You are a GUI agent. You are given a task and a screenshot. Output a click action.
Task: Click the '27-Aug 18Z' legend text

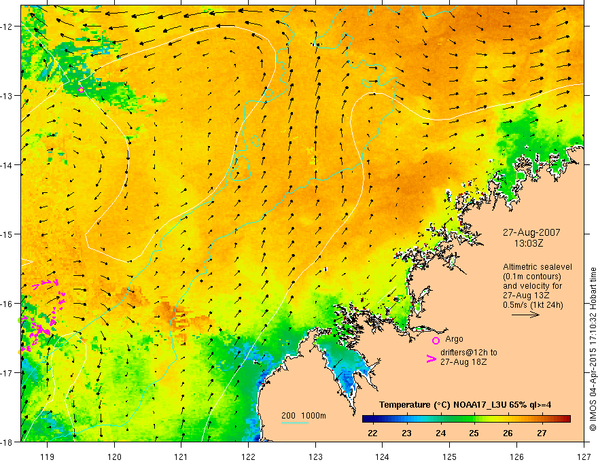click(x=463, y=362)
